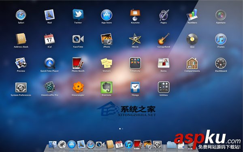This screenshot has height=152, width=243.
Task: Open the Mail stamp icon in the Dock
Action: click(x=81, y=144)
